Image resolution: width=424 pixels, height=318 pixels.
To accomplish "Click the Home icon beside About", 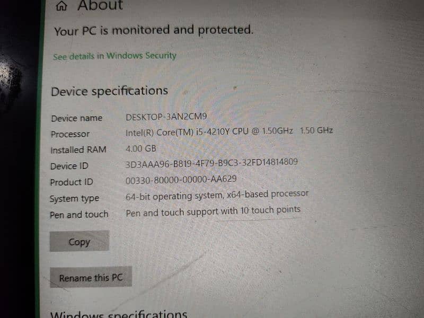I will (x=61, y=6).
